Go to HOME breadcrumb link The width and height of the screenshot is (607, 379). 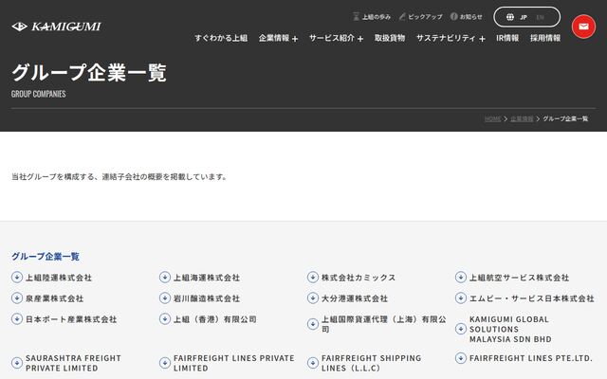(493, 118)
